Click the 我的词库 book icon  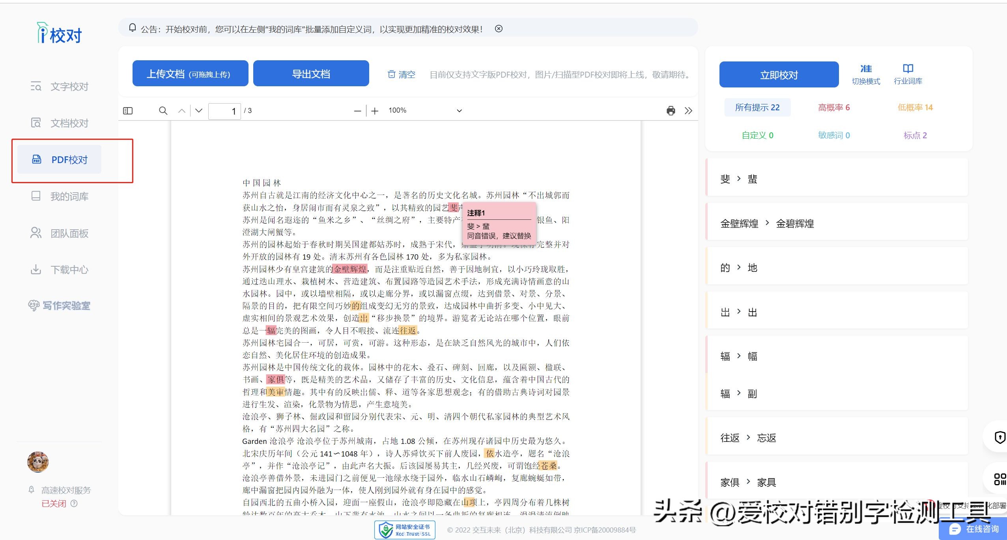pos(36,196)
